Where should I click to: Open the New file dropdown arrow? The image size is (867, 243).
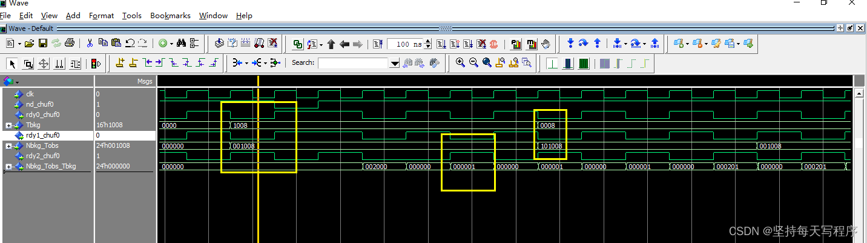[18, 44]
